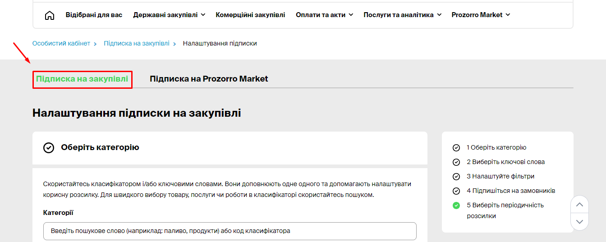
Task: Click check icon next to step 1
Action: (x=456, y=148)
